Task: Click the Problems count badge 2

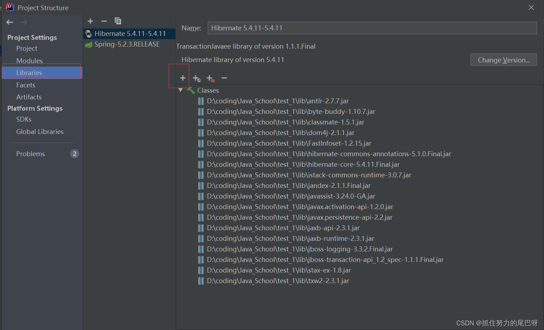Action: [74, 154]
